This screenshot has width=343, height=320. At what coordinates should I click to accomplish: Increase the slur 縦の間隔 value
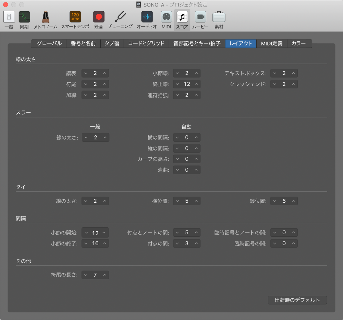coord(196,148)
